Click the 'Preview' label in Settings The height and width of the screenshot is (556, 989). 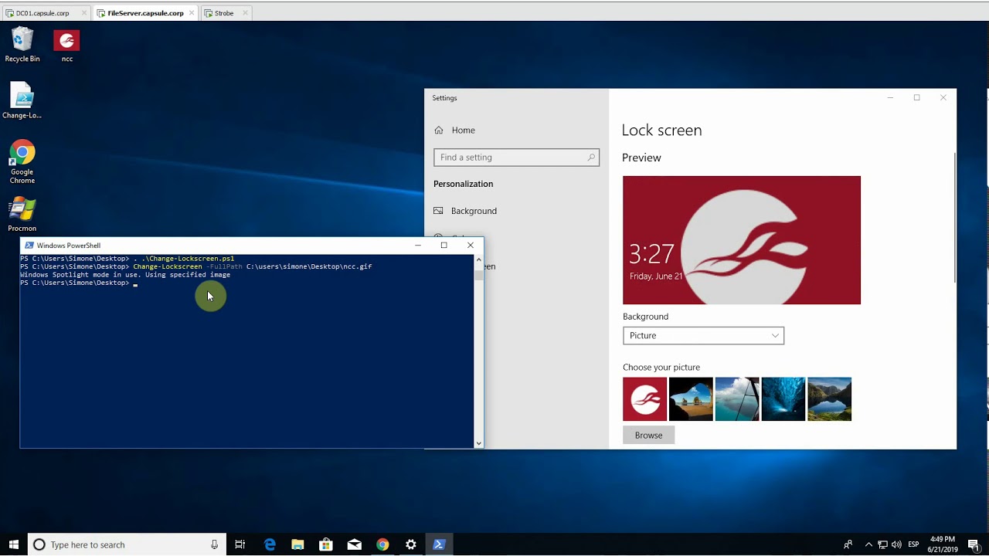(x=641, y=158)
